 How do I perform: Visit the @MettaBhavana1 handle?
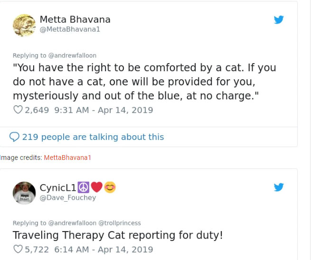[70, 29]
